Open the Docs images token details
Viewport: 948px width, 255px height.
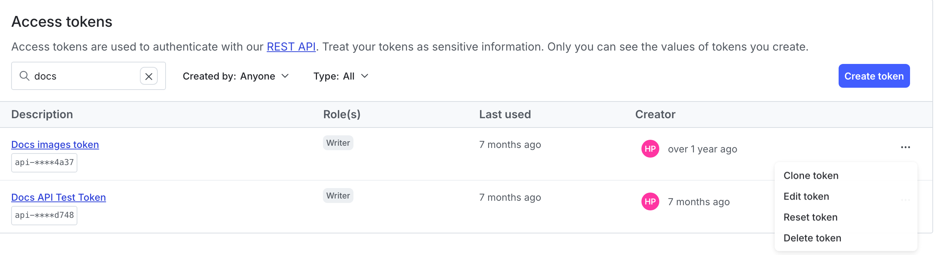[x=55, y=145]
